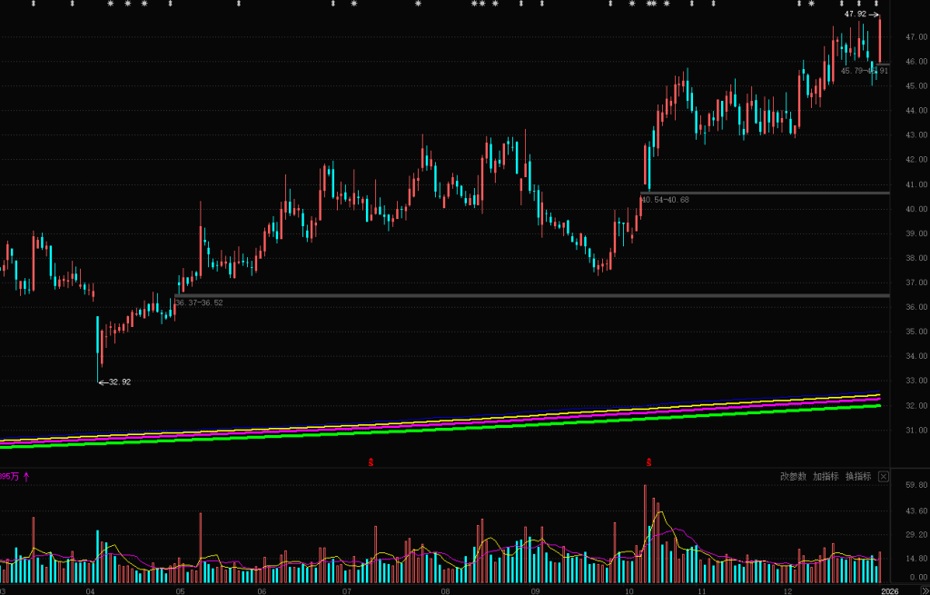Click the red $ marker in October
This screenshot has height=595, width=930.
[x=649, y=462]
